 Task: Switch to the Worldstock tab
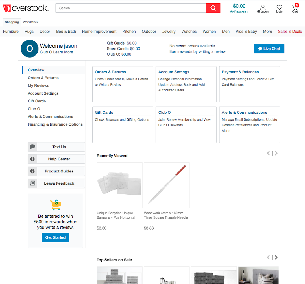point(30,22)
